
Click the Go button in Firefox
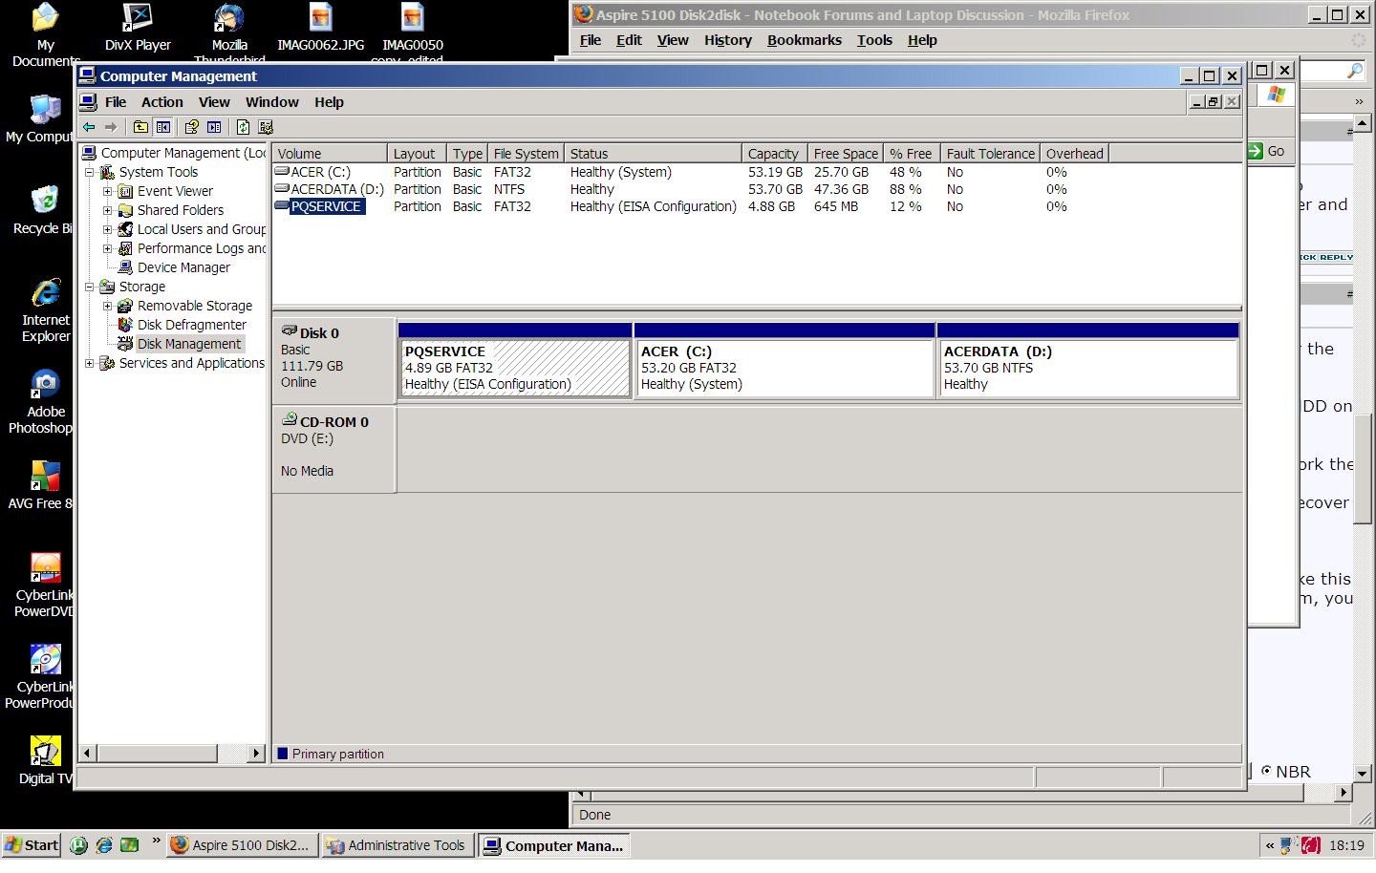(1267, 151)
